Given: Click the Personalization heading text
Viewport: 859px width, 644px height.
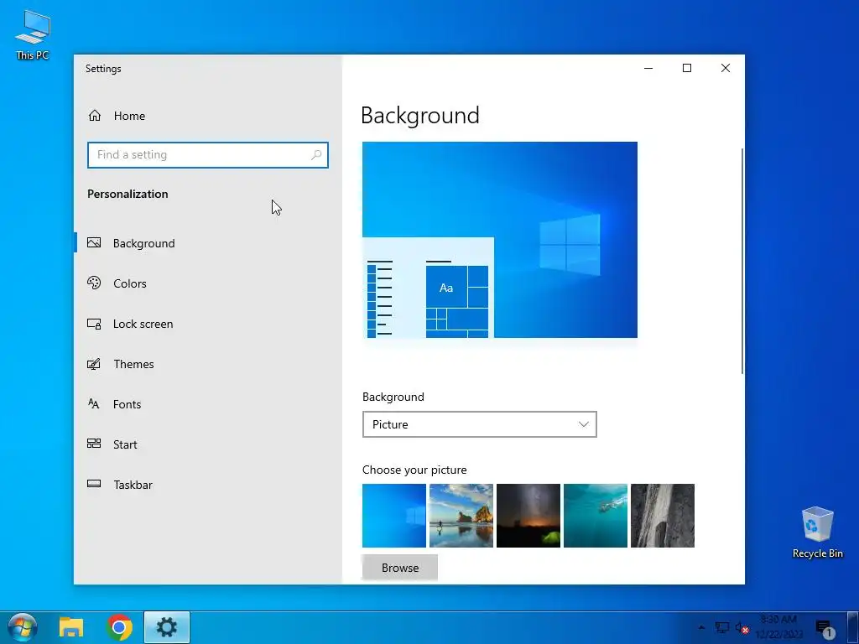Looking at the screenshot, I should (128, 194).
